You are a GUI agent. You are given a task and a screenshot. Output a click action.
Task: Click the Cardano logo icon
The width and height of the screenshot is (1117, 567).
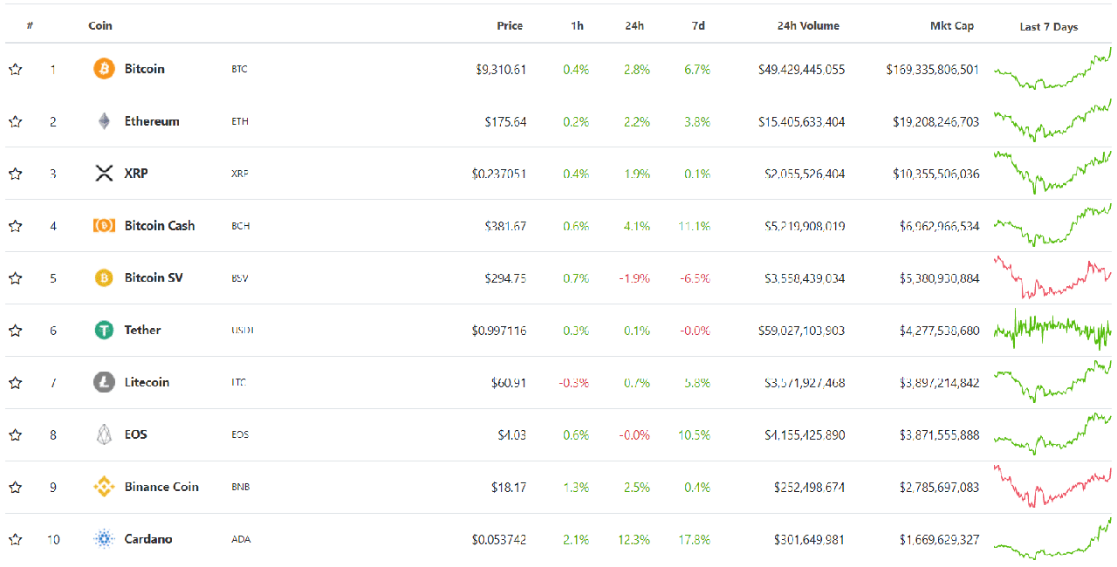[x=104, y=540]
